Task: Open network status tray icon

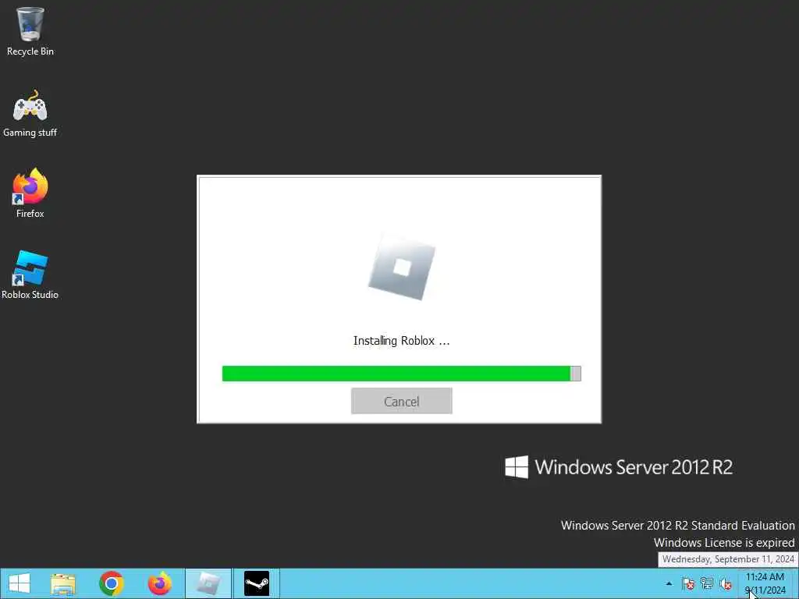Action: (707, 583)
